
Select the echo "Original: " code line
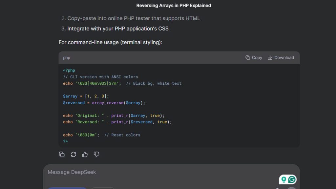[114, 116]
